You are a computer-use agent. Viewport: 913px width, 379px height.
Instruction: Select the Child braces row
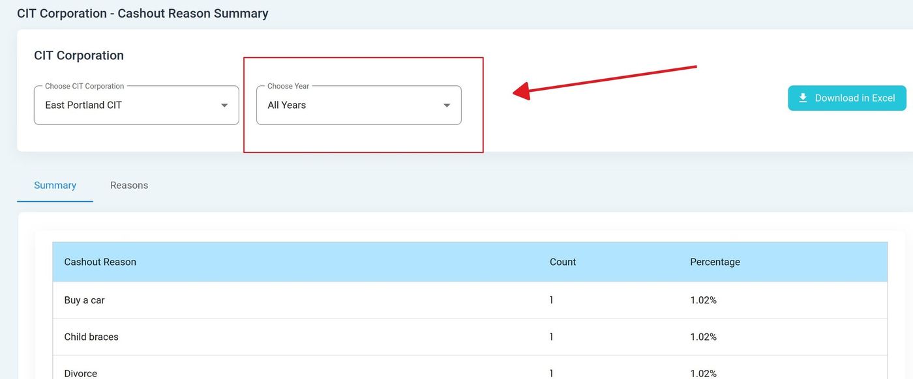[91, 337]
